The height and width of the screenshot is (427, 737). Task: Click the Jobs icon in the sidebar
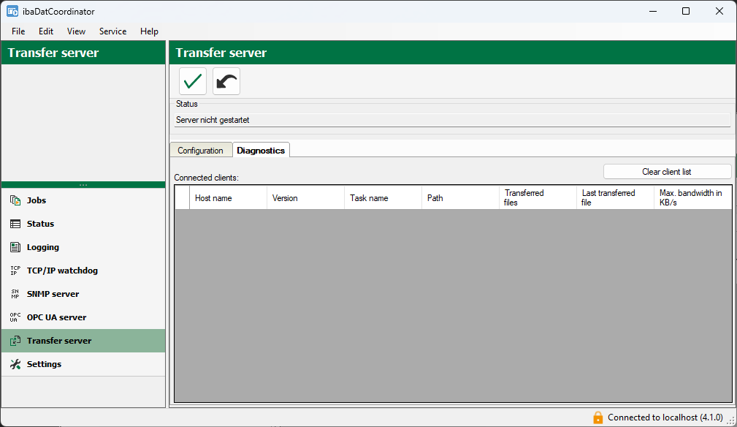pos(15,200)
